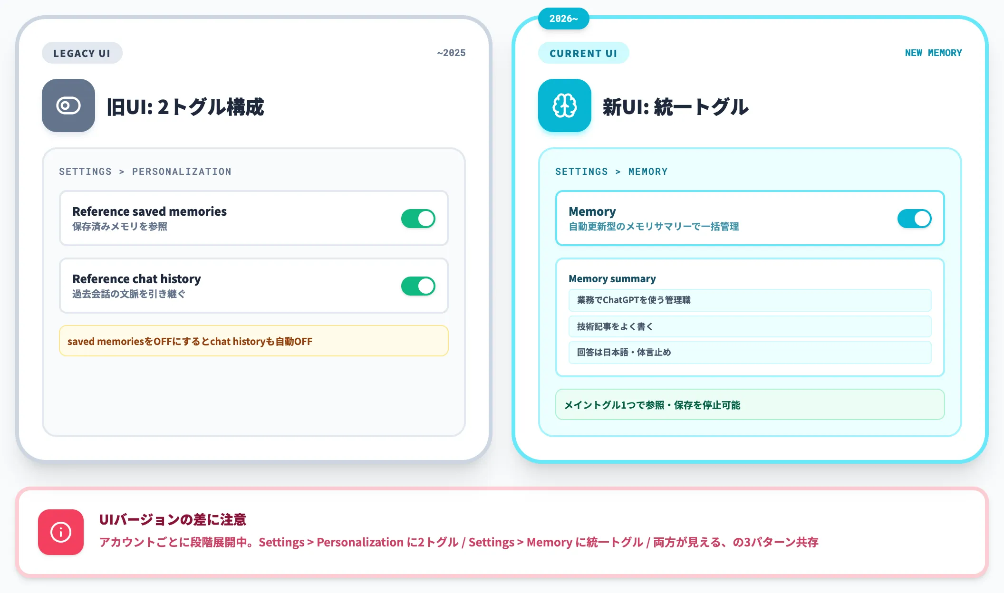Screen dimensions: 1004x593
Task: Click the Reference saved memories label
Action: tap(149, 211)
